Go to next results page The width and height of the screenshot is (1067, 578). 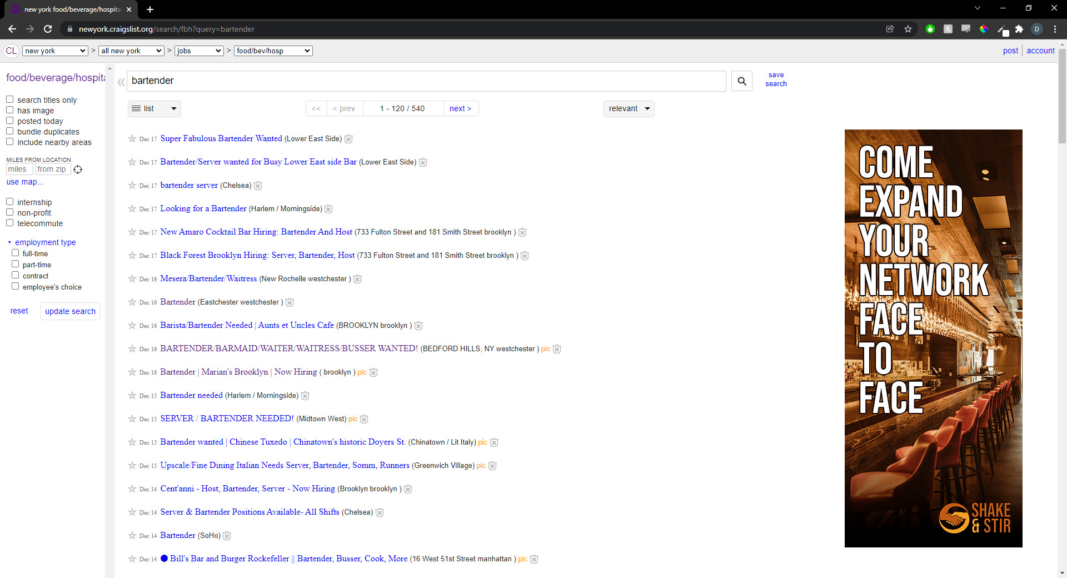(x=460, y=108)
